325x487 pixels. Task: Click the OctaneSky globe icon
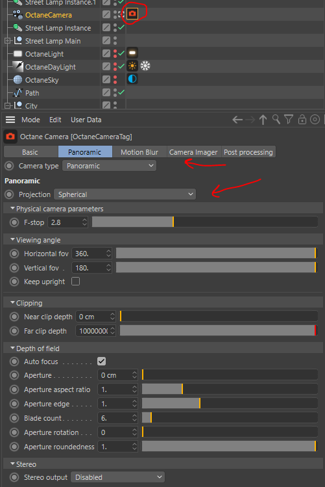pyautogui.click(x=18, y=80)
